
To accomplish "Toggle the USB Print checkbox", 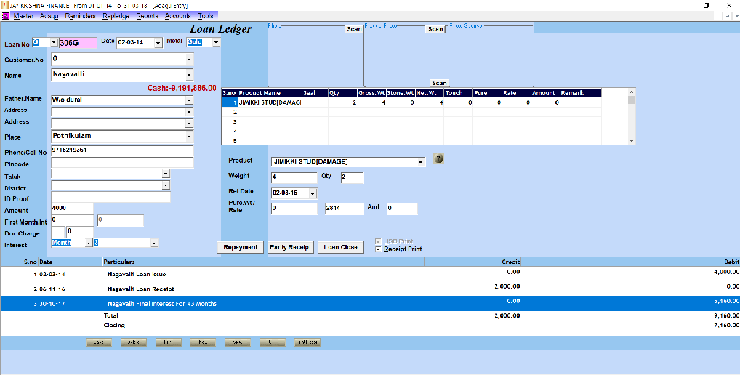I will 378,241.
